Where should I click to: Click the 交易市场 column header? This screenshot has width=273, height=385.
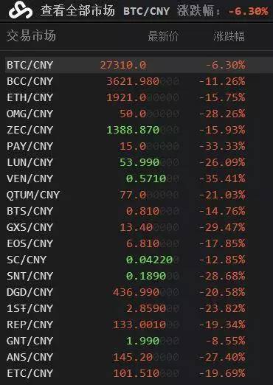31,35
